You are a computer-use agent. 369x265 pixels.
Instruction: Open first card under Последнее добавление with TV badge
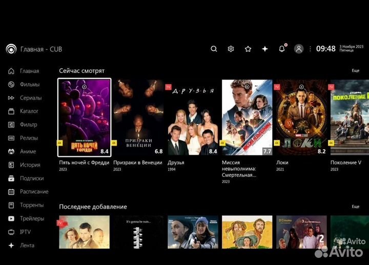coord(84,232)
